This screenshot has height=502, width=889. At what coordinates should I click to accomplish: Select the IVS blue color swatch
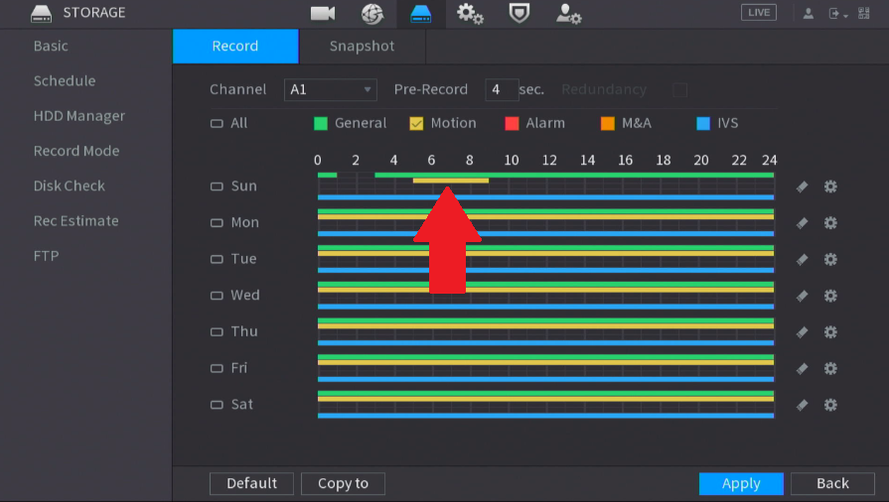[703, 124]
